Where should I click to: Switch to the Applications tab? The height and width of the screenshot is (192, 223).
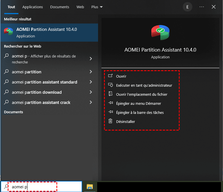[33, 7]
